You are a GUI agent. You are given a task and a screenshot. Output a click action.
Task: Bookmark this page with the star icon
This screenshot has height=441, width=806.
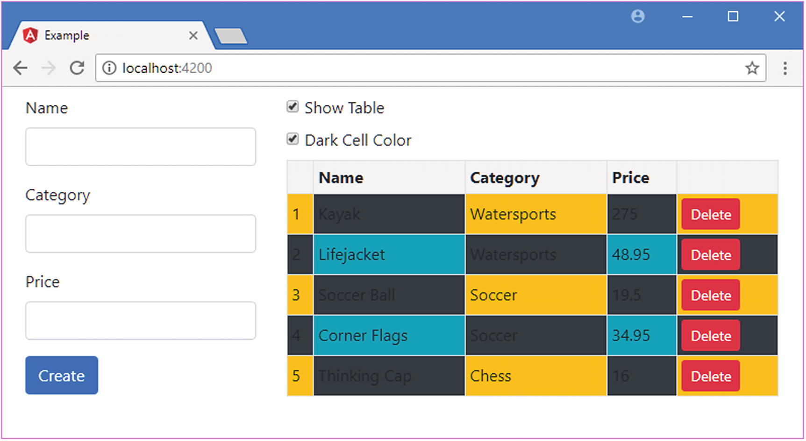click(752, 68)
